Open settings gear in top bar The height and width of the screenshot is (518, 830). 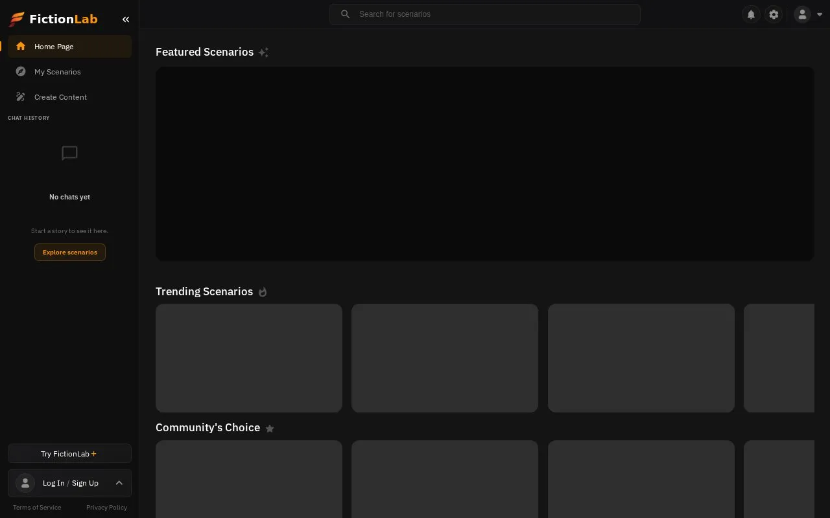tap(774, 14)
